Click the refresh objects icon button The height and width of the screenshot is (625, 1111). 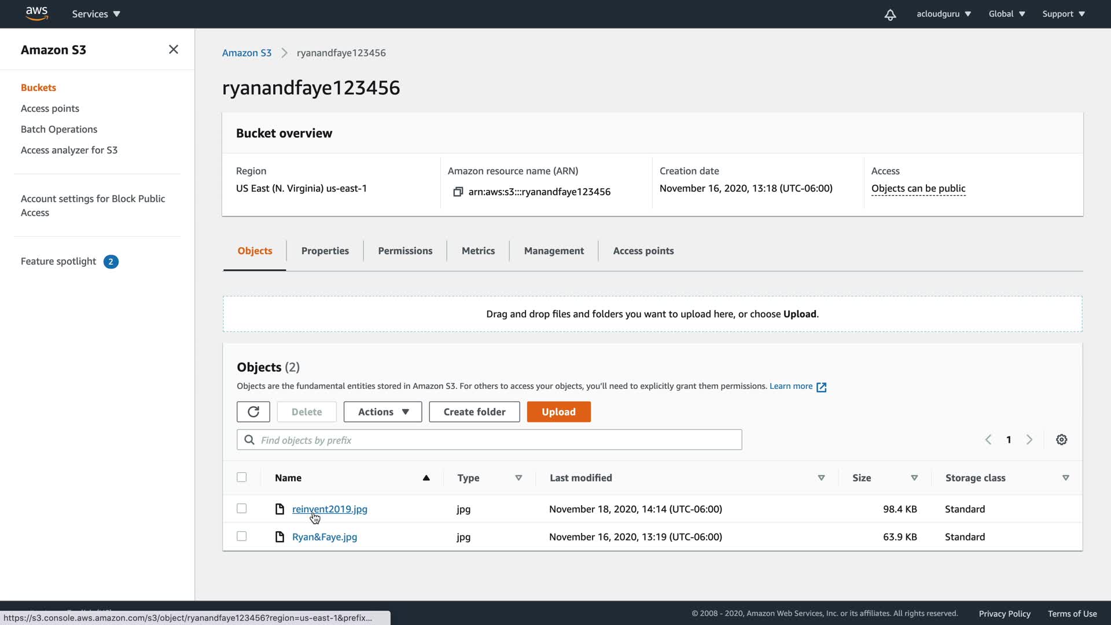click(x=253, y=411)
